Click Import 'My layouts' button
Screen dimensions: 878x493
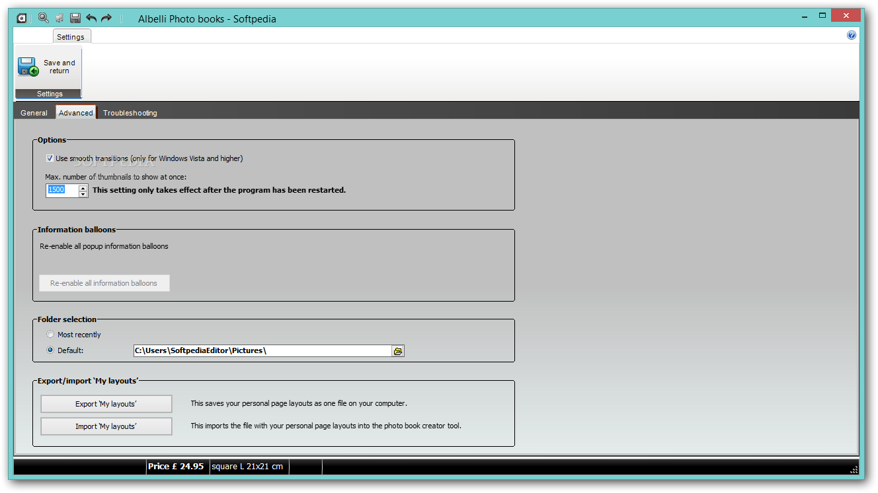[106, 426]
